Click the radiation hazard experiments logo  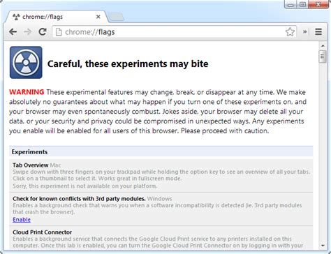coord(26,62)
